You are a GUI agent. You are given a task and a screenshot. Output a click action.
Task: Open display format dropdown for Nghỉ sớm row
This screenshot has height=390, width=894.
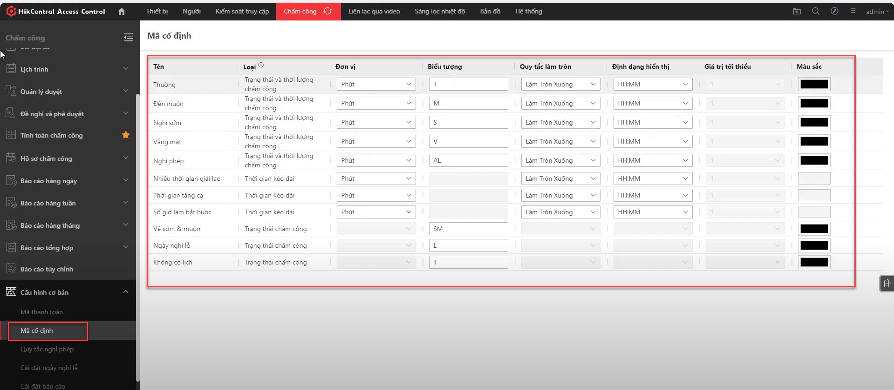pyautogui.click(x=652, y=122)
